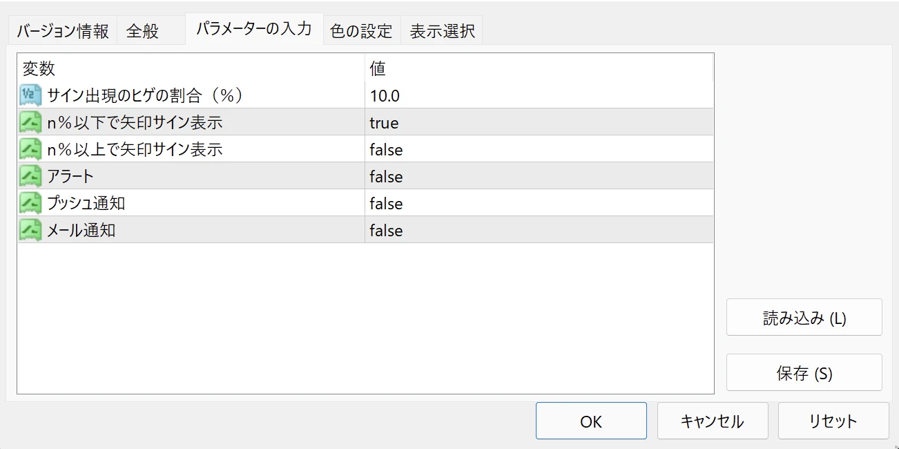Select the パラメーターの入力 tab
The height and width of the screenshot is (449, 899).
coord(253,29)
